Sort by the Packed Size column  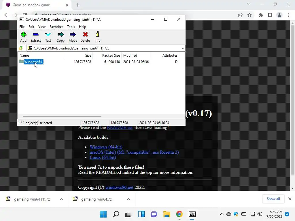tap(107, 56)
